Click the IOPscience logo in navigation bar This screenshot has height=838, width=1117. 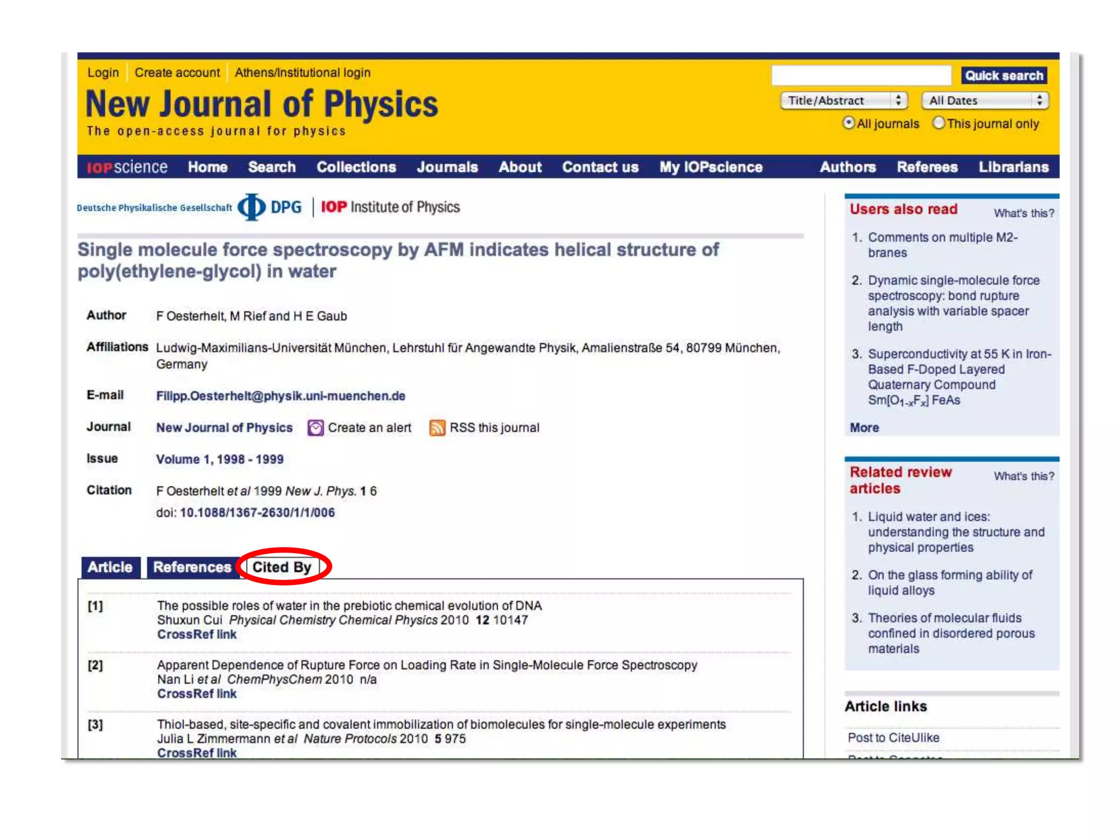pyautogui.click(x=127, y=167)
